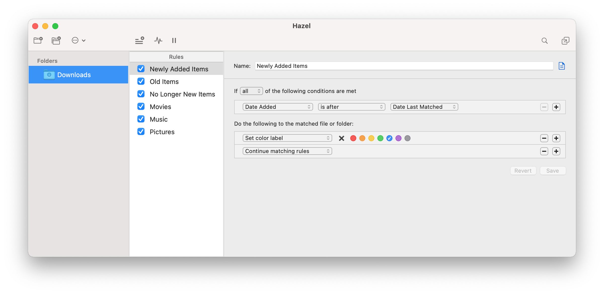Click the add folder group icon
The height and width of the screenshot is (294, 604).
(56, 40)
